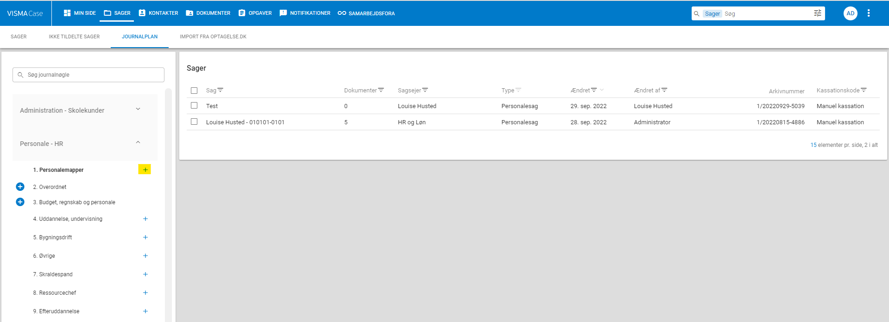Viewport: 889px width, 322px height.
Task: Filter the Dokumenter column
Action: pos(381,90)
